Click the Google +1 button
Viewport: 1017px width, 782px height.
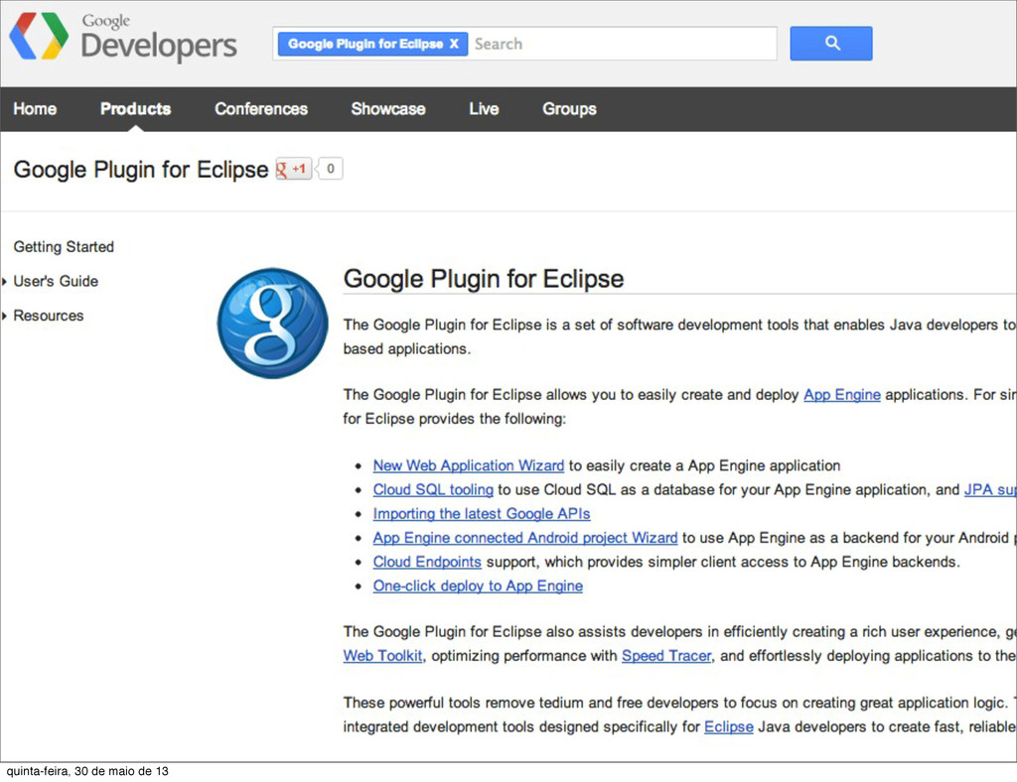pos(294,169)
